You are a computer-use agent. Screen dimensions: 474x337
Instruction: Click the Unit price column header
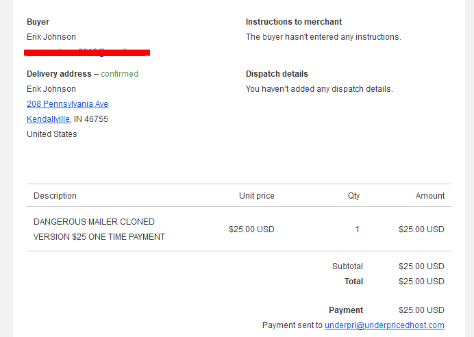[257, 195]
